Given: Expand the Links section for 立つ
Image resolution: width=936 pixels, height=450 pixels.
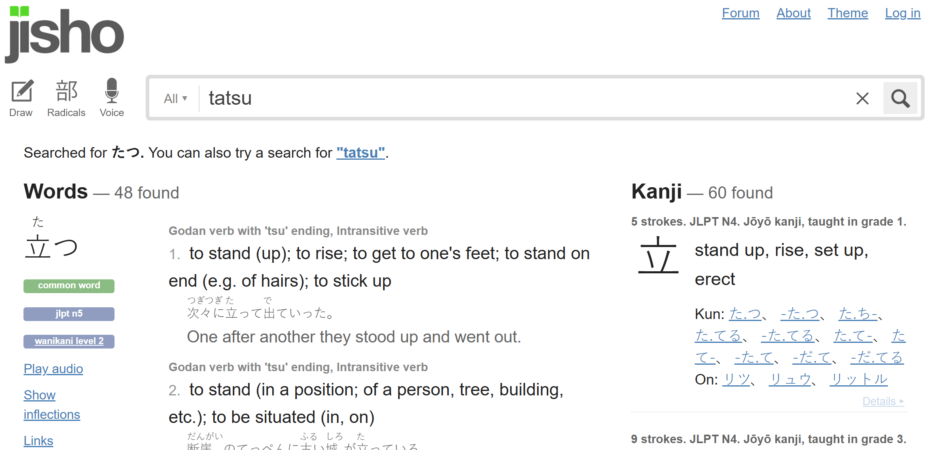Looking at the screenshot, I should click(x=38, y=441).
